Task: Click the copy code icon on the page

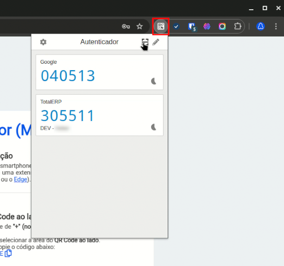Action: [x=8, y=254]
